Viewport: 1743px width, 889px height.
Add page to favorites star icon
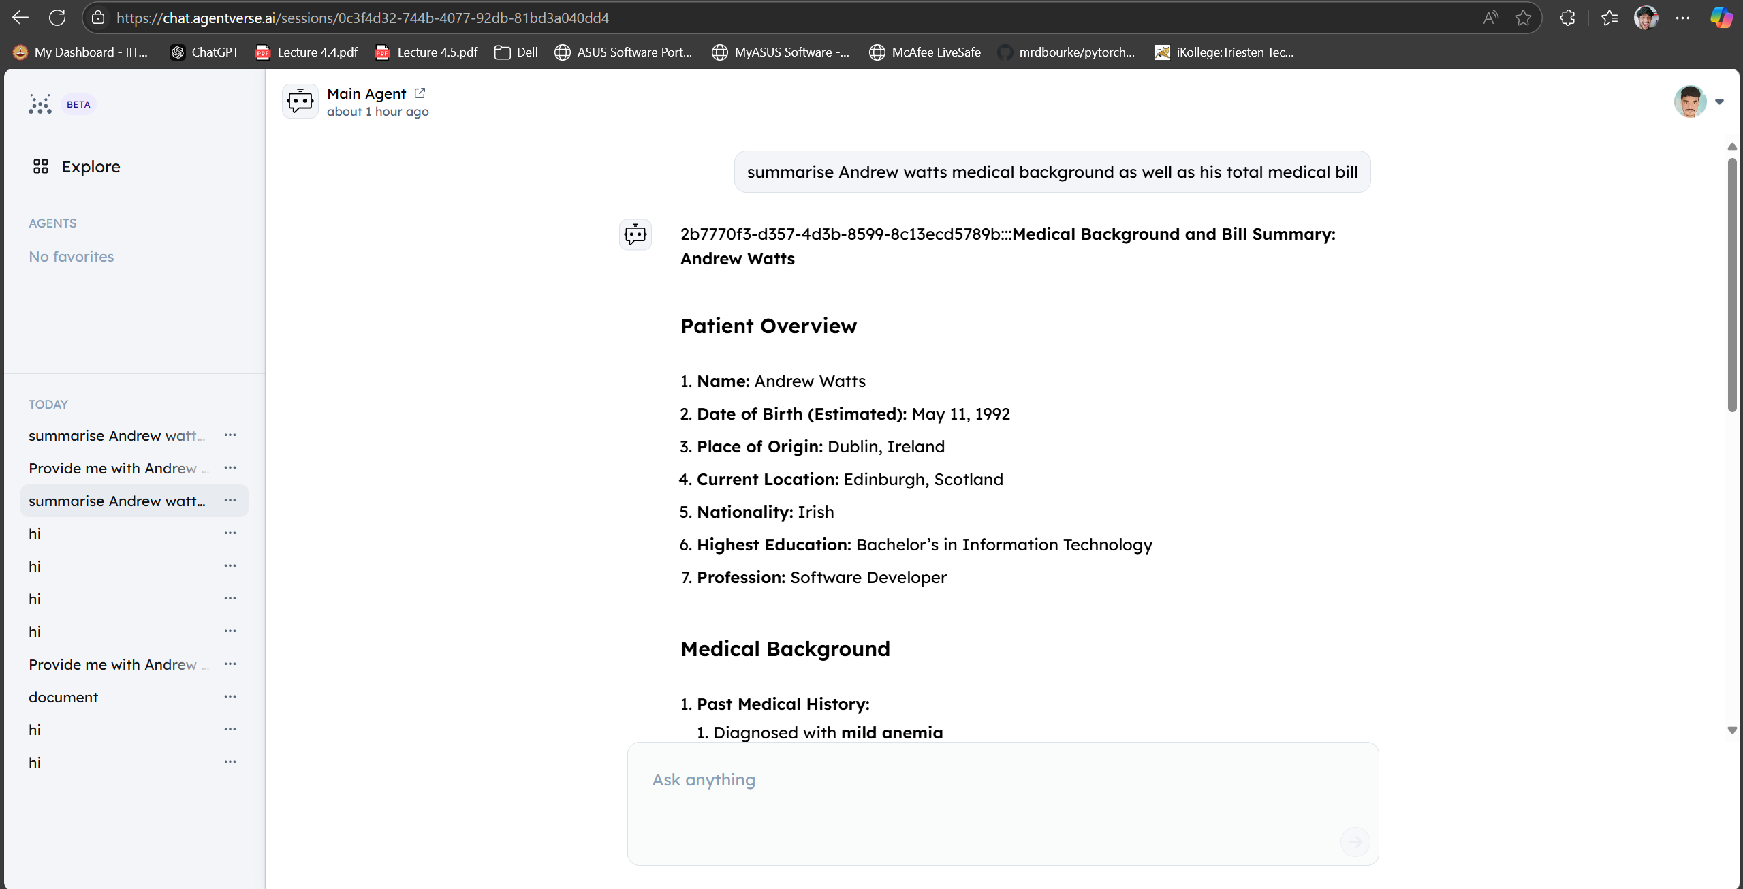[x=1523, y=18]
